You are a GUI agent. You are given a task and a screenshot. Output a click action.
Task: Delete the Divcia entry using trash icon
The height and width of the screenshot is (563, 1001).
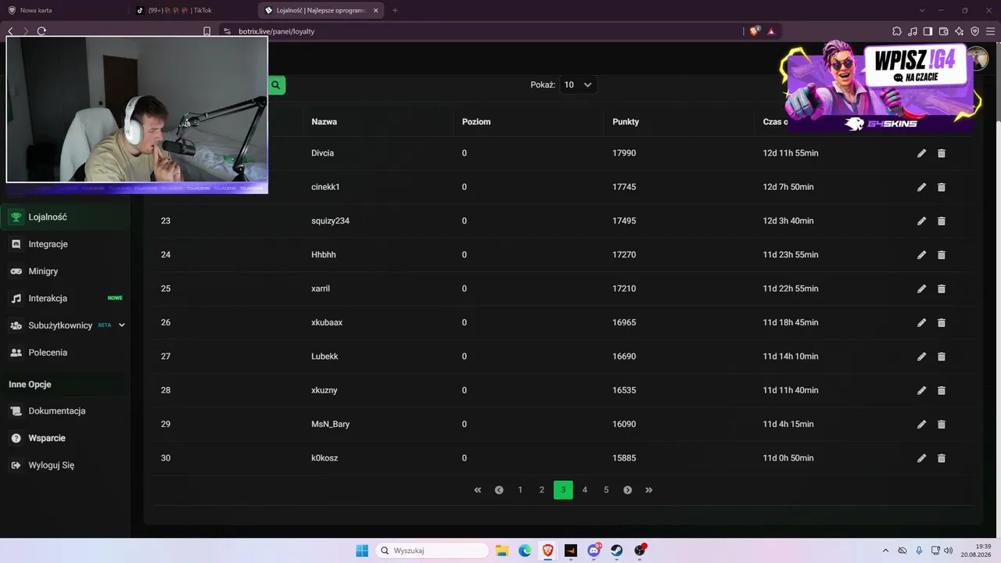942,153
